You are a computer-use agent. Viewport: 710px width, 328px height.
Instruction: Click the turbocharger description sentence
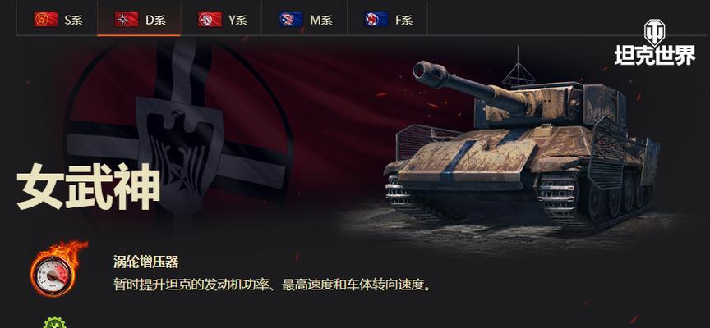point(272,285)
